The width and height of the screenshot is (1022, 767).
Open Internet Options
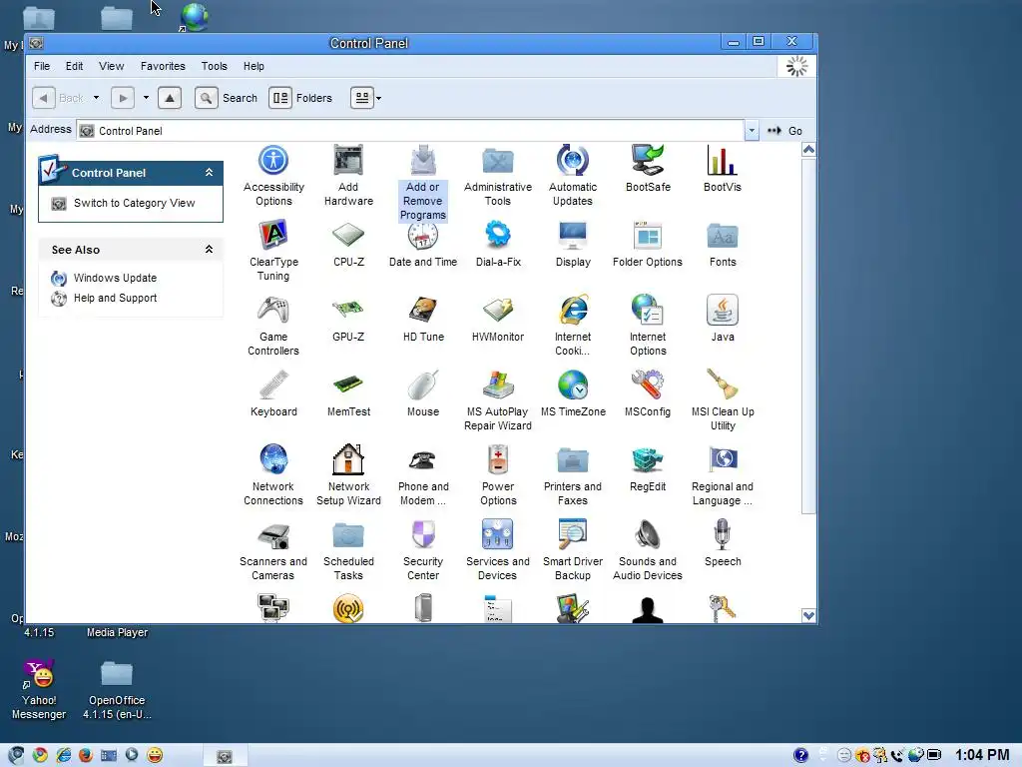coord(647,326)
